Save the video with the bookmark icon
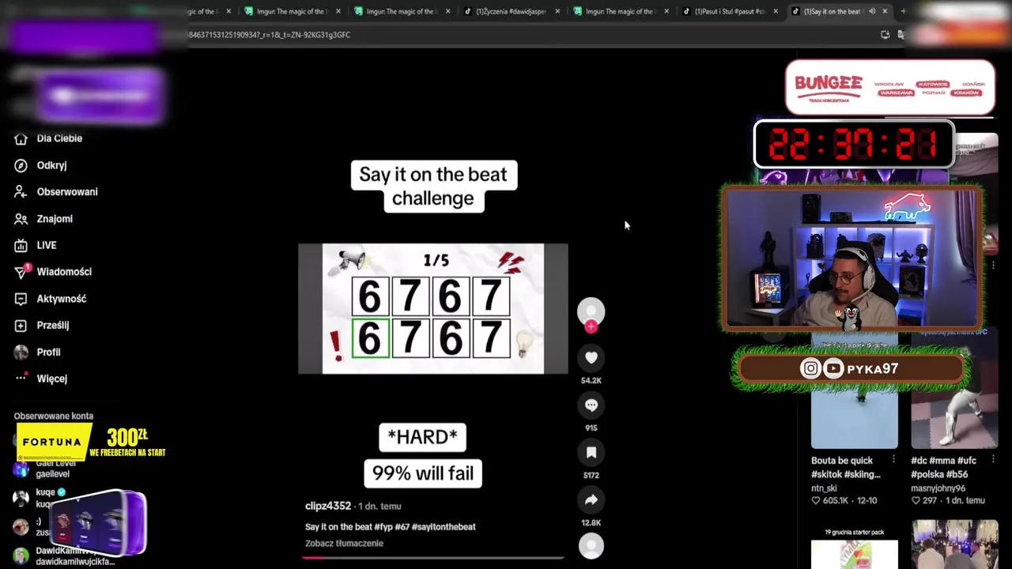This screenshot has width=1012, height=569. (x=591, y=453)
